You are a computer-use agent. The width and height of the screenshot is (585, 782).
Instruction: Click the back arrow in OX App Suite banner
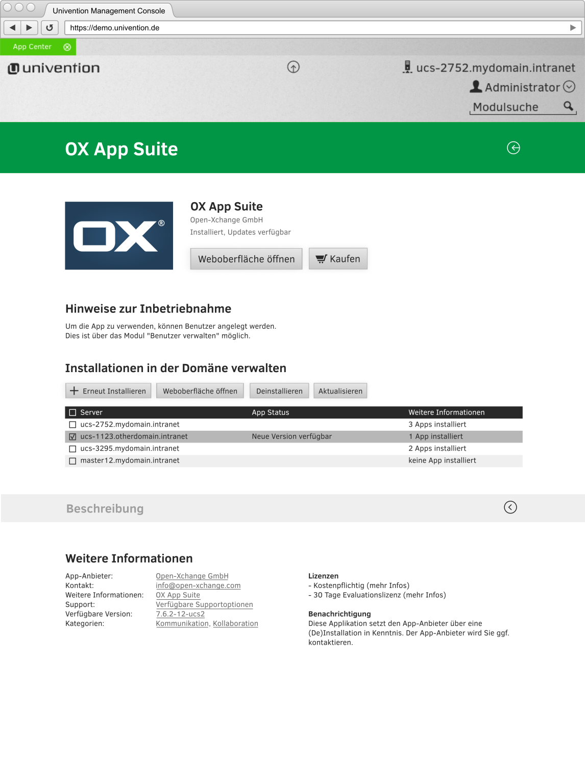click(513, 148)
